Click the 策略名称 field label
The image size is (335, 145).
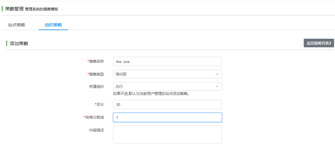pyautogui.click(x=96, y=61)
